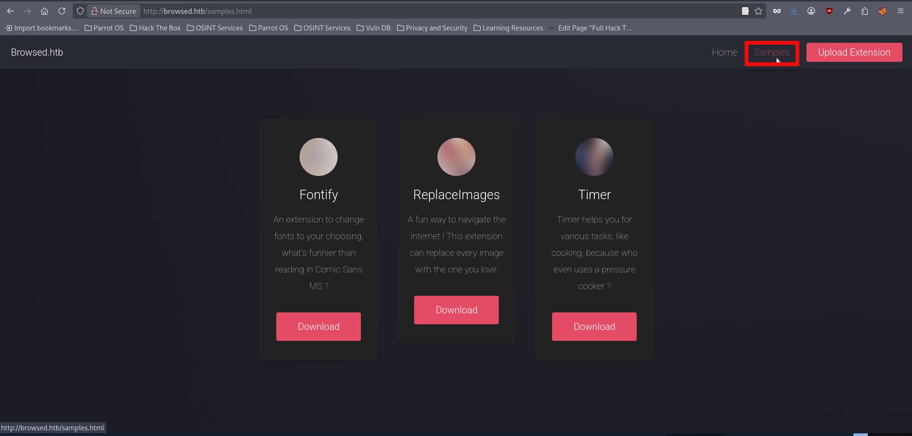Open the uBlock Origin extension icon
This screenshot has height=436, width=912.
[x=829, y=11]
